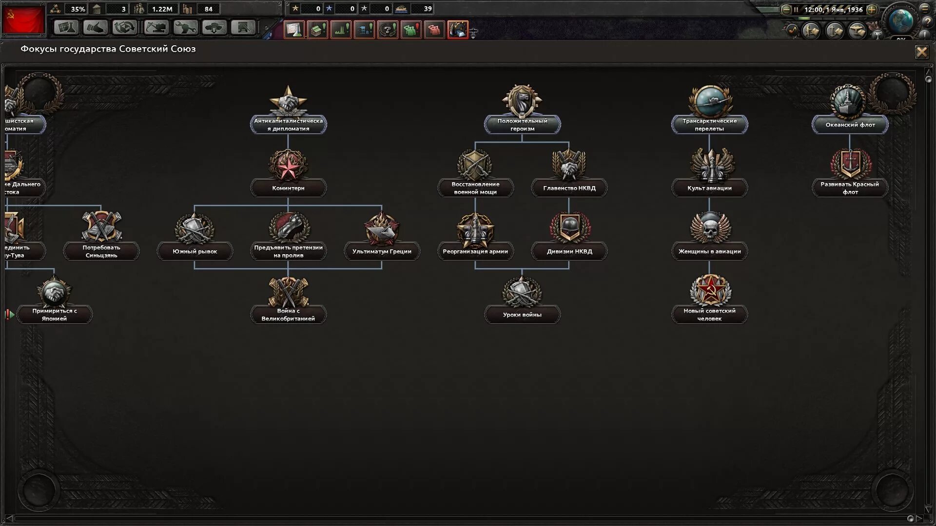
Task: Open the army theater orders button
Action: pos(811,31)
